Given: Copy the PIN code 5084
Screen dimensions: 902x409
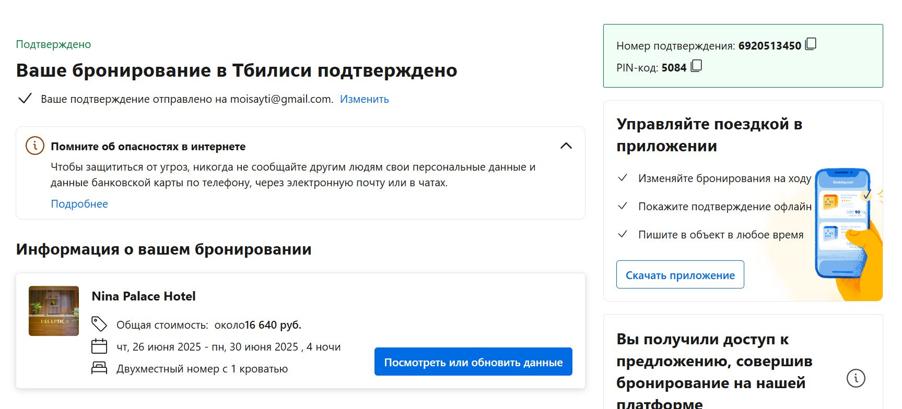Looking at the screenshot, I should point(696,66).
